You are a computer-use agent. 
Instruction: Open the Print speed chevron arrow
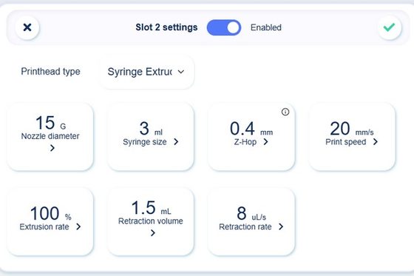376,142
